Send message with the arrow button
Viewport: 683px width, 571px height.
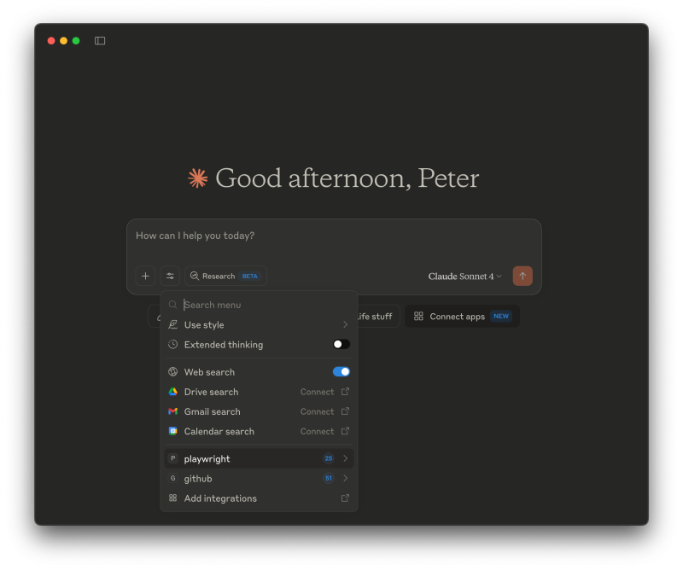pos(522,277)
